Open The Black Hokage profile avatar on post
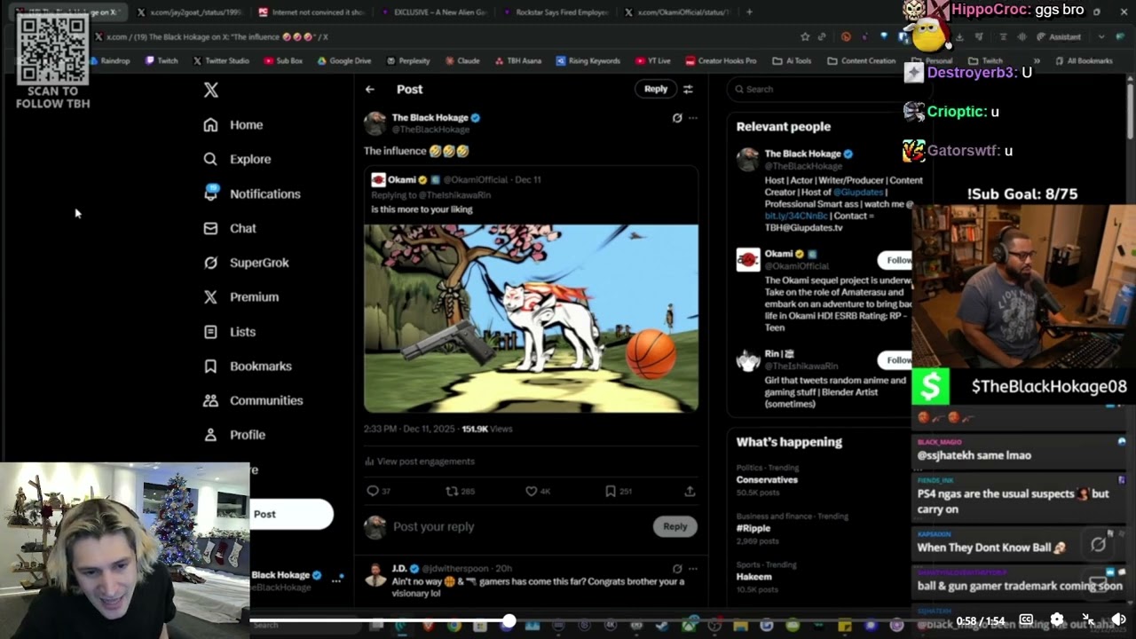Image resolution: width=1136 pixels, height=639 pixels. coord(375,123)
